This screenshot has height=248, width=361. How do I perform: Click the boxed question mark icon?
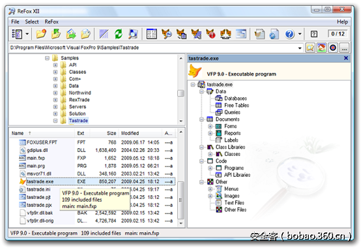(x=314, y=34)
